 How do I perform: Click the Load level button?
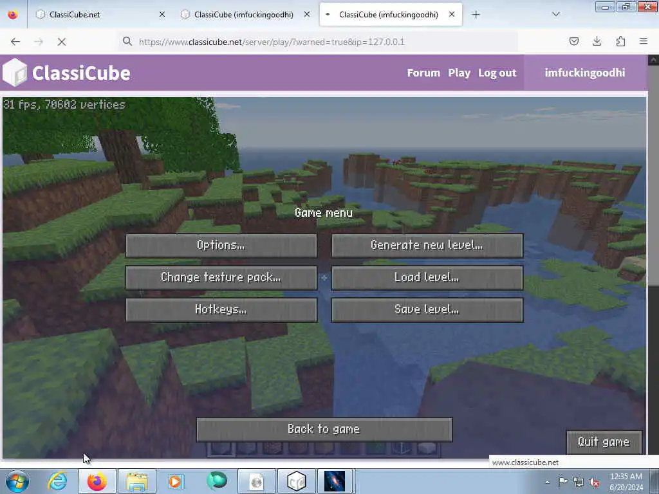coord(427,278)
